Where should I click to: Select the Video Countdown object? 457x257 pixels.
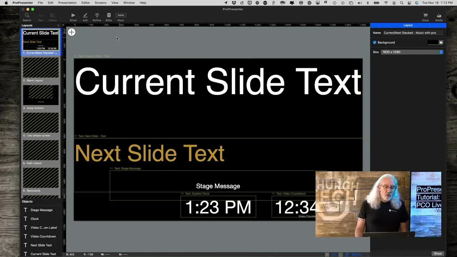click(43, 236)
